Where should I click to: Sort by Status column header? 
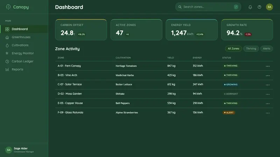coord(226,58)
